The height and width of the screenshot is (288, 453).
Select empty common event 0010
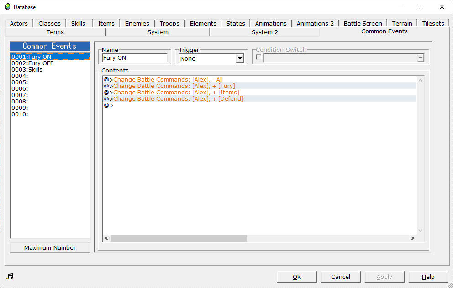point(50,114)
